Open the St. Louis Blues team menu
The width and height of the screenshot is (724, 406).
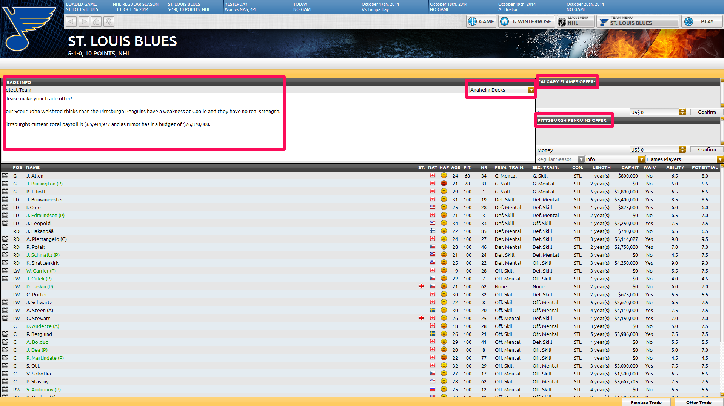(x=638, y=21)
